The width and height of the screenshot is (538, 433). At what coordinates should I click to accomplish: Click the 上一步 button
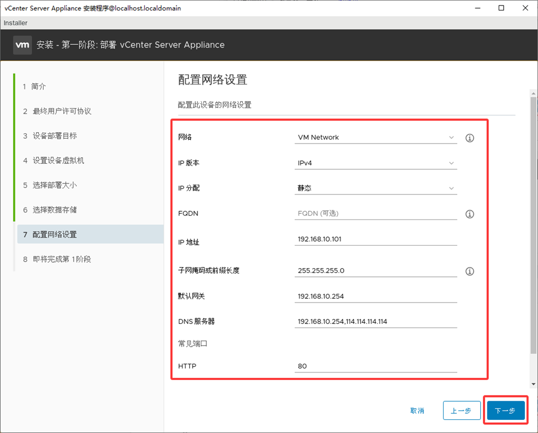[x=461, y=411]
